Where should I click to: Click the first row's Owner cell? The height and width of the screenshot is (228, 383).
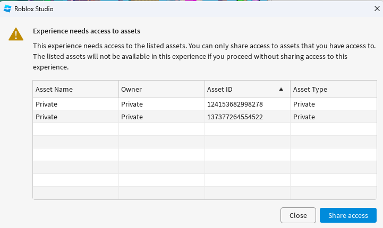pyautogui.click(x=161, y=104)
